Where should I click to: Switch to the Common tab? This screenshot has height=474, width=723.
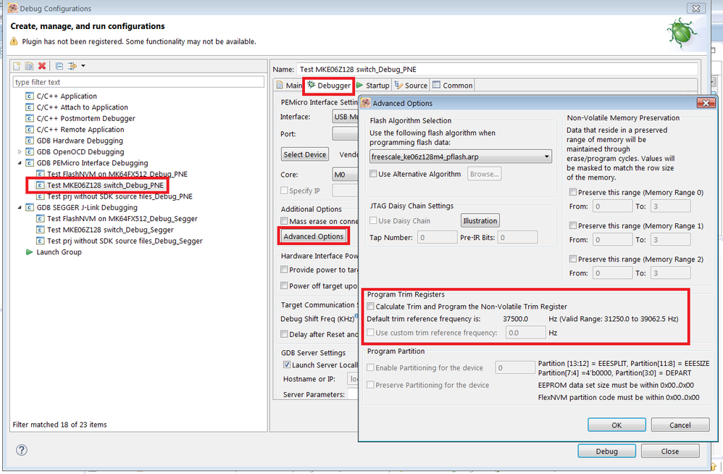[452, 86]
